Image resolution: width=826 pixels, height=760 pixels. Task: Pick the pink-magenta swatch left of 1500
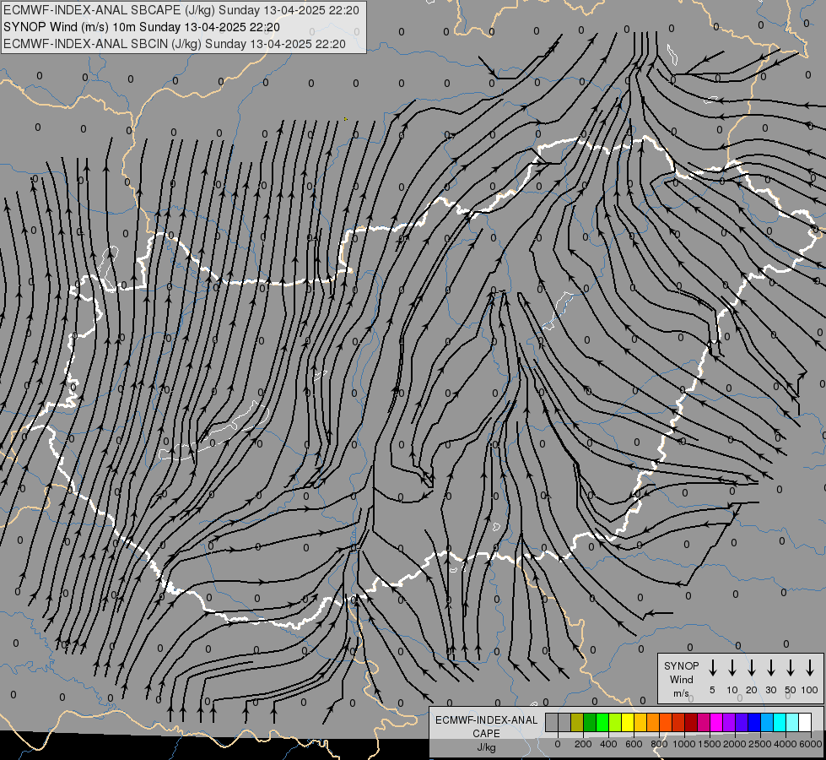click(x=704, y=722)
